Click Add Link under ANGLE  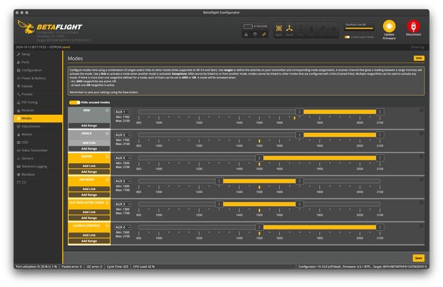click(89, 143)
